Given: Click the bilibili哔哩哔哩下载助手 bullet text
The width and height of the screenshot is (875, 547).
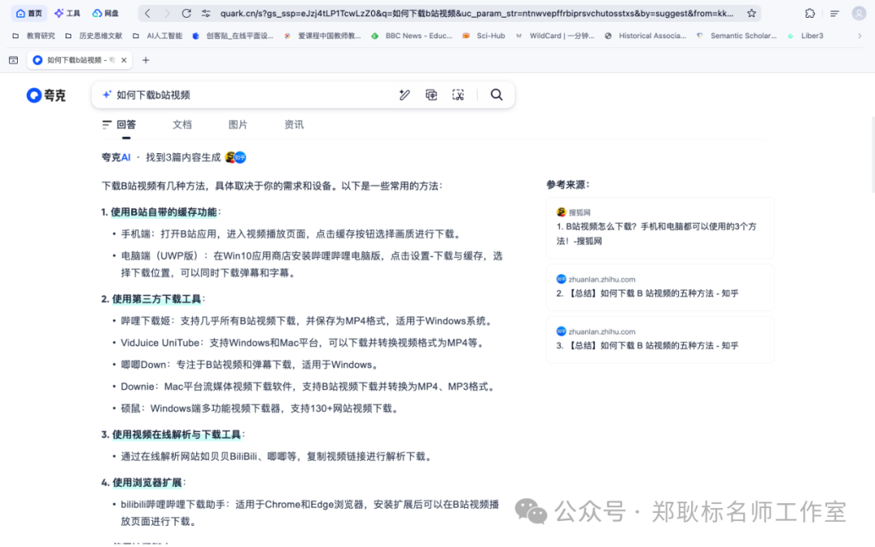Looking at the screenshot, I should [x=309, y=512].
